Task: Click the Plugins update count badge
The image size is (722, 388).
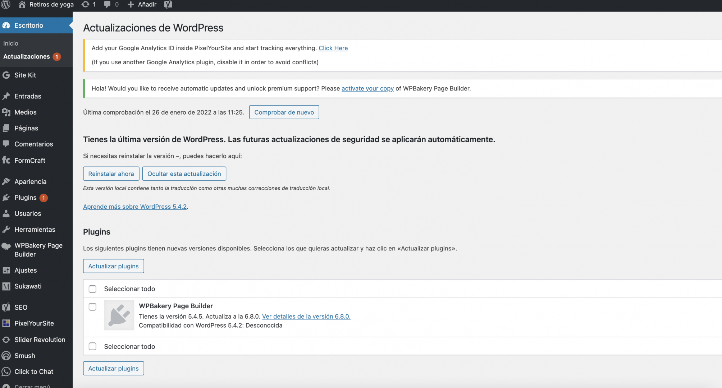Action: (44, 198)
